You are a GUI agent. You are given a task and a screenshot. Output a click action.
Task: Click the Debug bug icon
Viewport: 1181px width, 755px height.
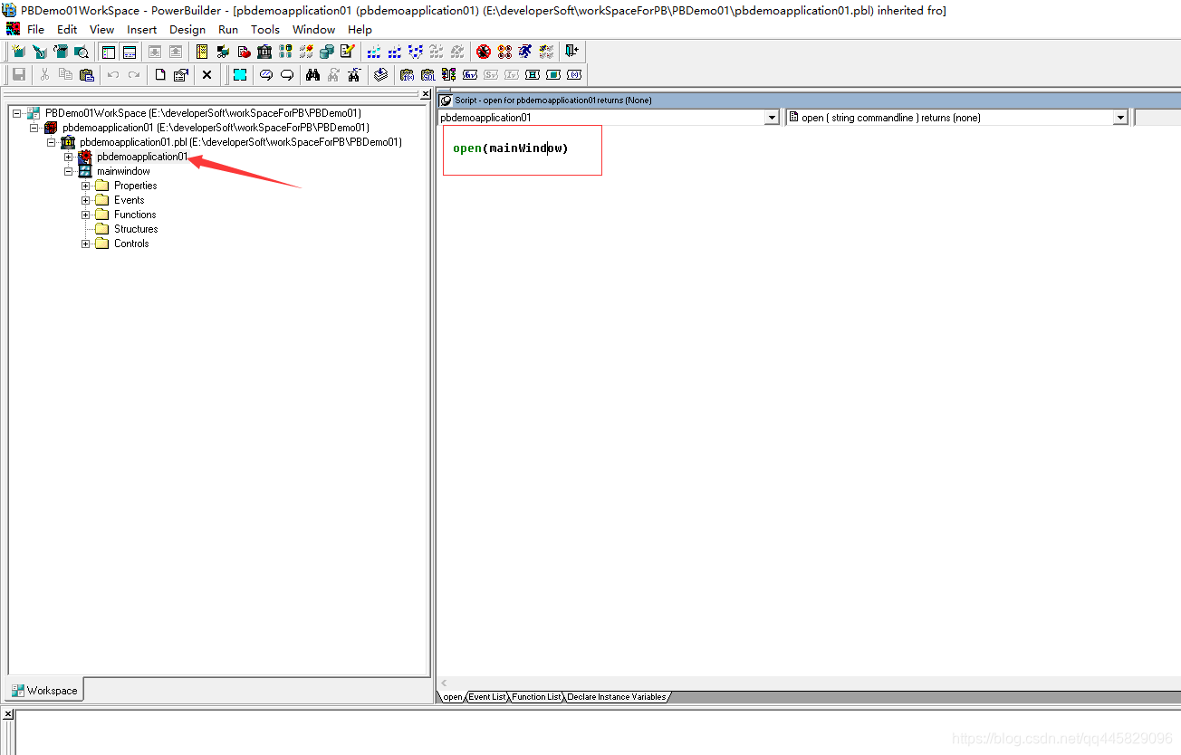pos(484,52)
